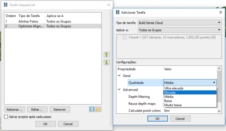
Task: Collapse the Advanced property group
Action: (x=119, y=90)
